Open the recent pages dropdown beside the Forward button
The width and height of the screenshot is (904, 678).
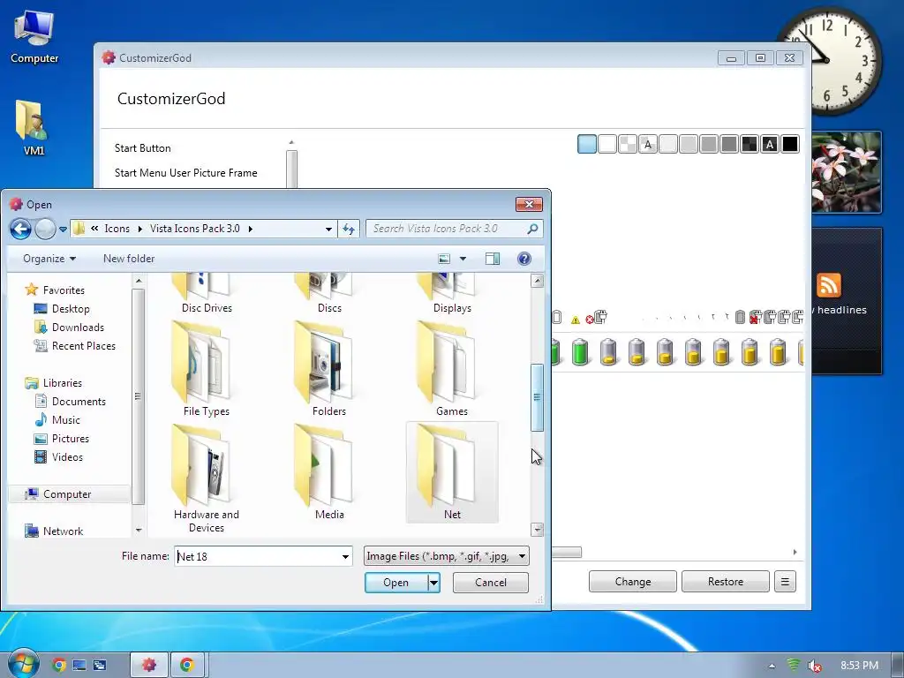[x=63, y=230]
